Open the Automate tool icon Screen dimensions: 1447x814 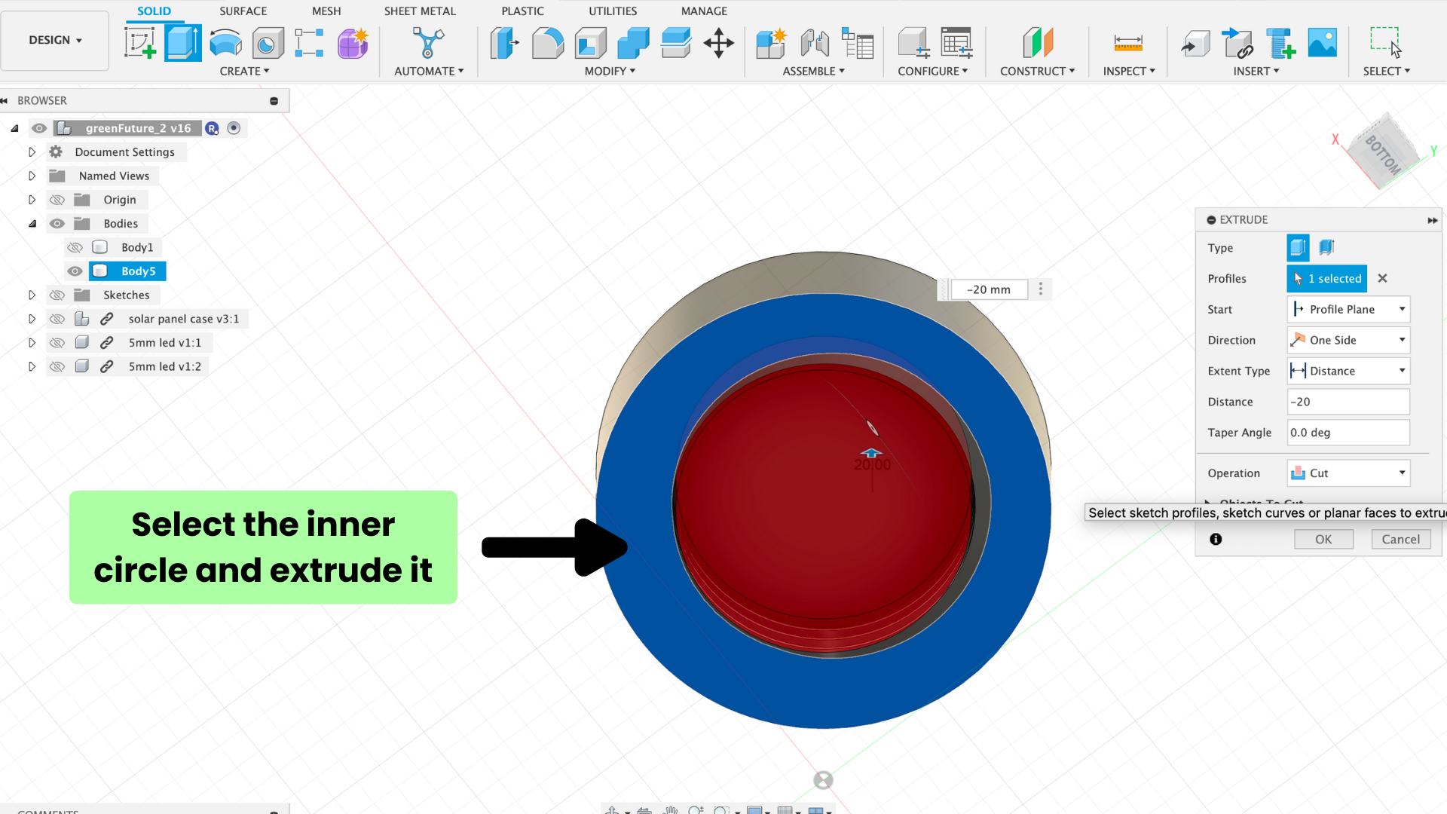point(428,43)
